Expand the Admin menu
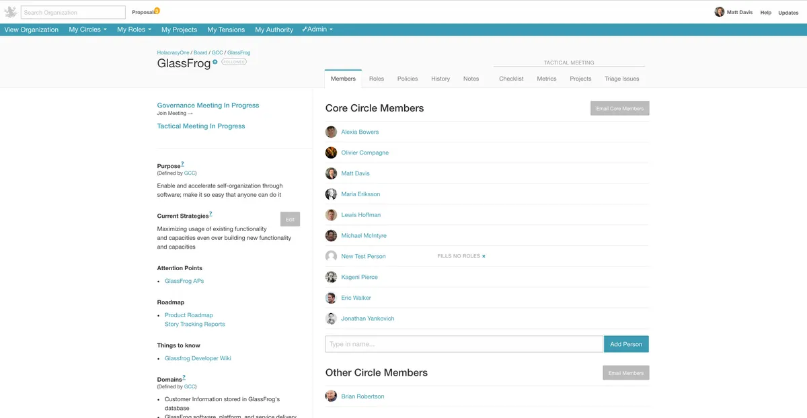Viewport: 807px width, 418px height. [x=317, y=29]
